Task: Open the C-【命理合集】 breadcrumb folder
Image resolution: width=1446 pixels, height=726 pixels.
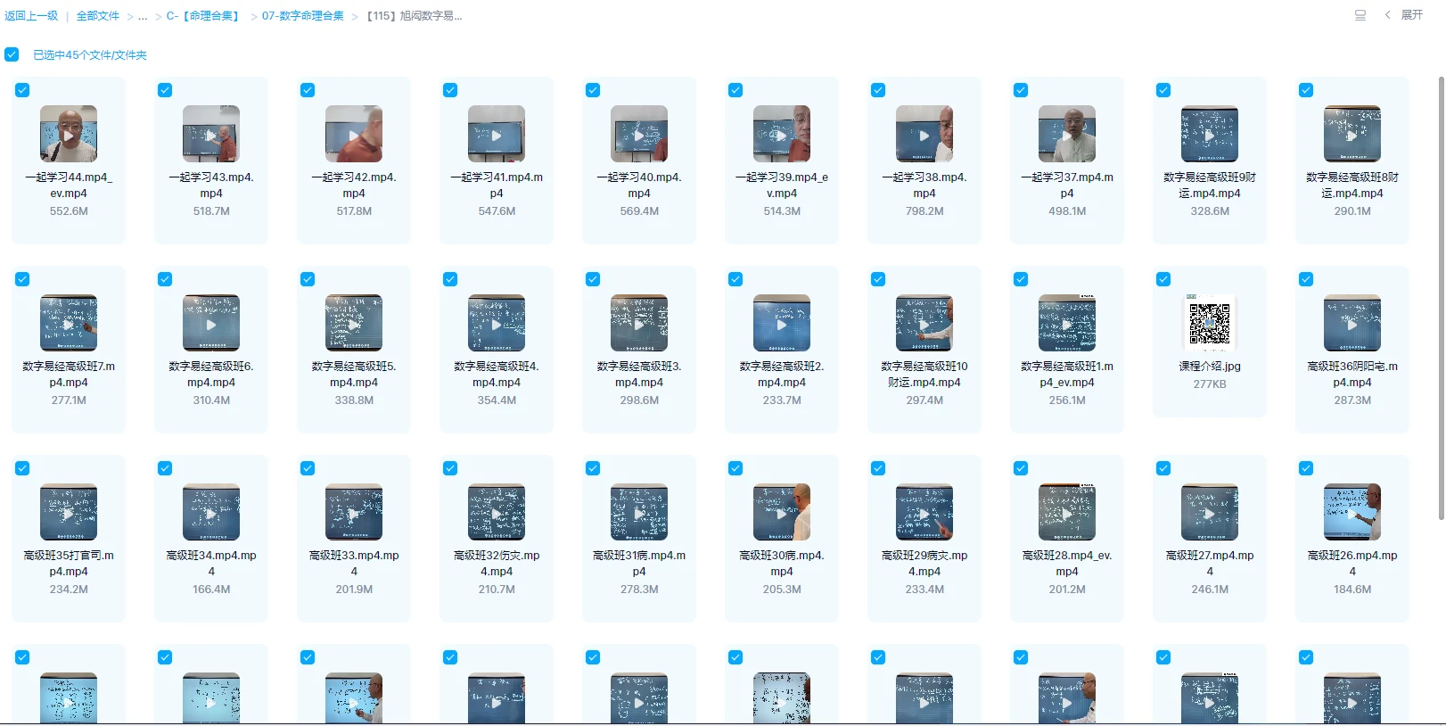Action: [204, 16]
